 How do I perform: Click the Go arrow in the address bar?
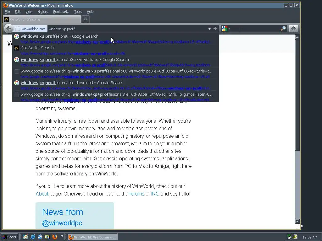pyautogui.click(x=215, y=29)
